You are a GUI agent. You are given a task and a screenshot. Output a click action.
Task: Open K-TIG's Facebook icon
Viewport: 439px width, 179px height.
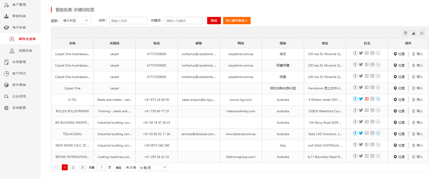point(355,99)
